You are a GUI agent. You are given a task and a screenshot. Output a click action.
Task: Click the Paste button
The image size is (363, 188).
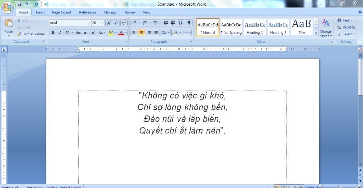pos(9,27)
